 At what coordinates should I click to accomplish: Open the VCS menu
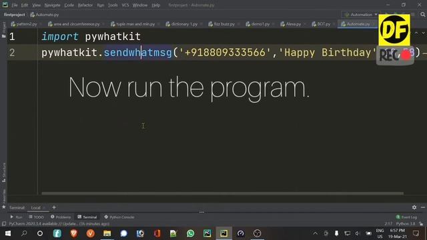pos(125,5)
